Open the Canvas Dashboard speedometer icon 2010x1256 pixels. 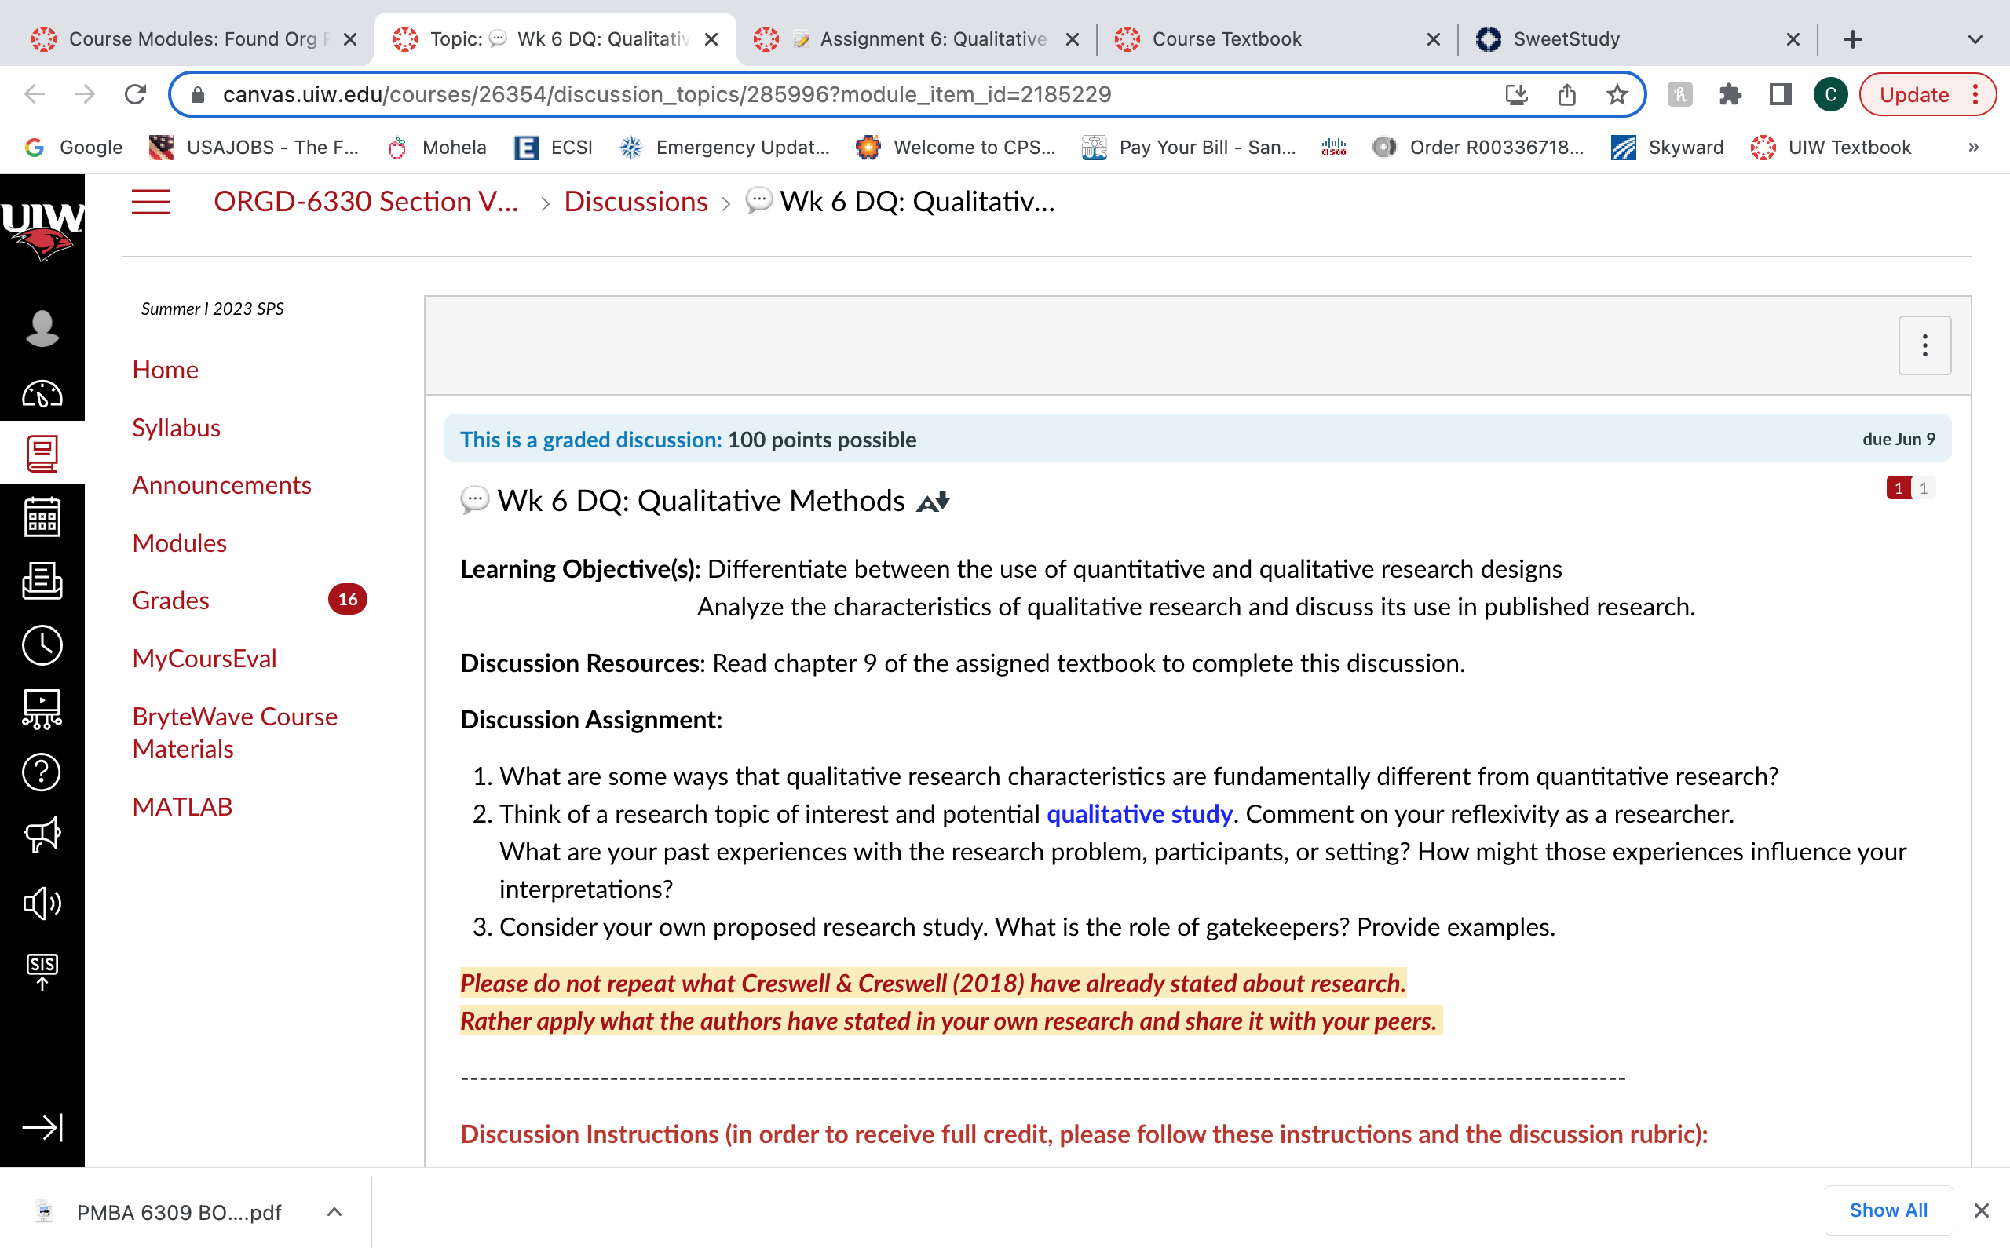coord(42,394)
